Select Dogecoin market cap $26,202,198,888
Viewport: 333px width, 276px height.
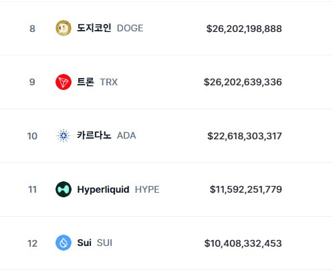pos(244,29)
